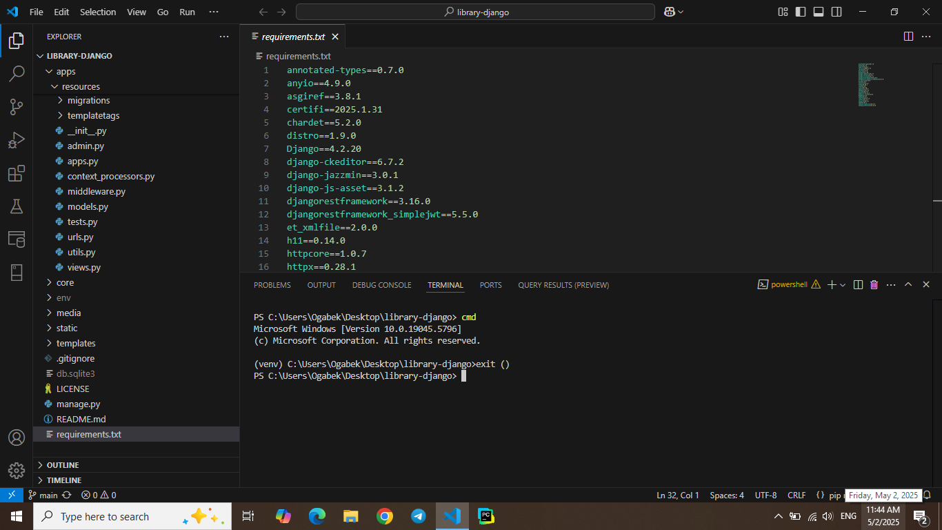942x530 pixels.
Task: Click the Kill Terminal trash icon
Action: tap(874, 284)
